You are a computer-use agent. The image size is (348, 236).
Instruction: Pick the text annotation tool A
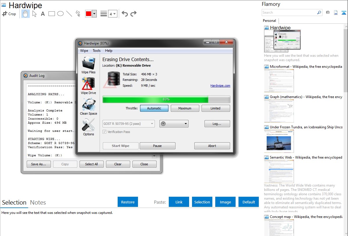coord(43,14)
